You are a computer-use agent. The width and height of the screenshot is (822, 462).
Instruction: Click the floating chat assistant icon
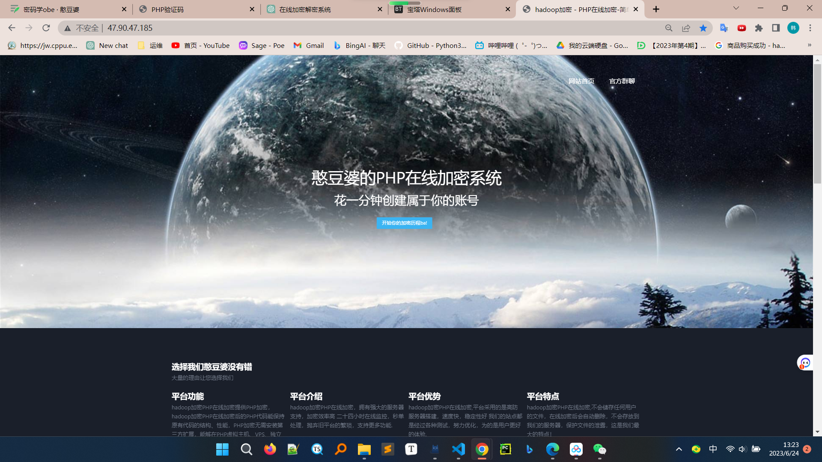tap(805, 363)
